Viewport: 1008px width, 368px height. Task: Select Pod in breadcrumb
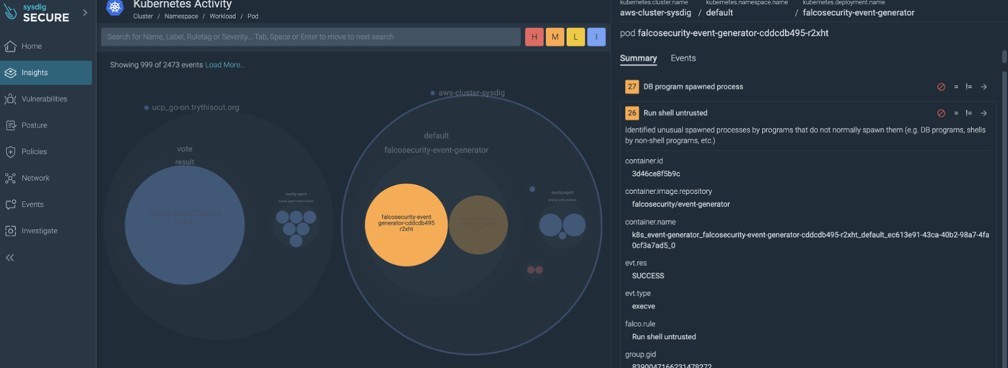point(253,16)
